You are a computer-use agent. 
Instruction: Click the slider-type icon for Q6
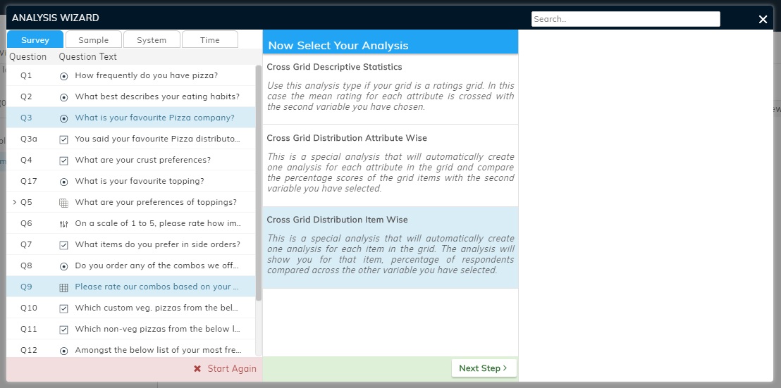(63, 224)
